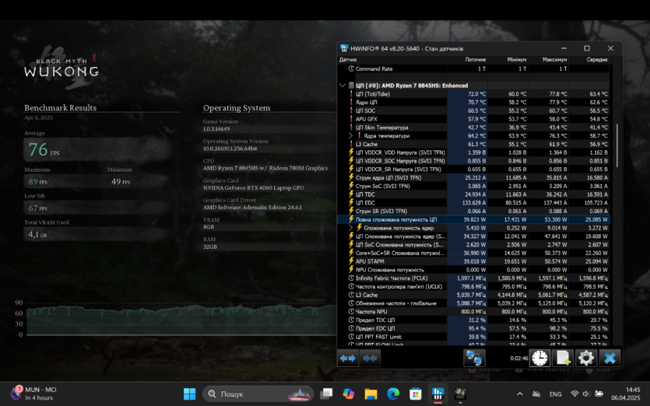Image resolution: width=650 pixels, height=406 pixels.
Task: Click the 67 FPS Low 5th value
Action: (37, 208)
